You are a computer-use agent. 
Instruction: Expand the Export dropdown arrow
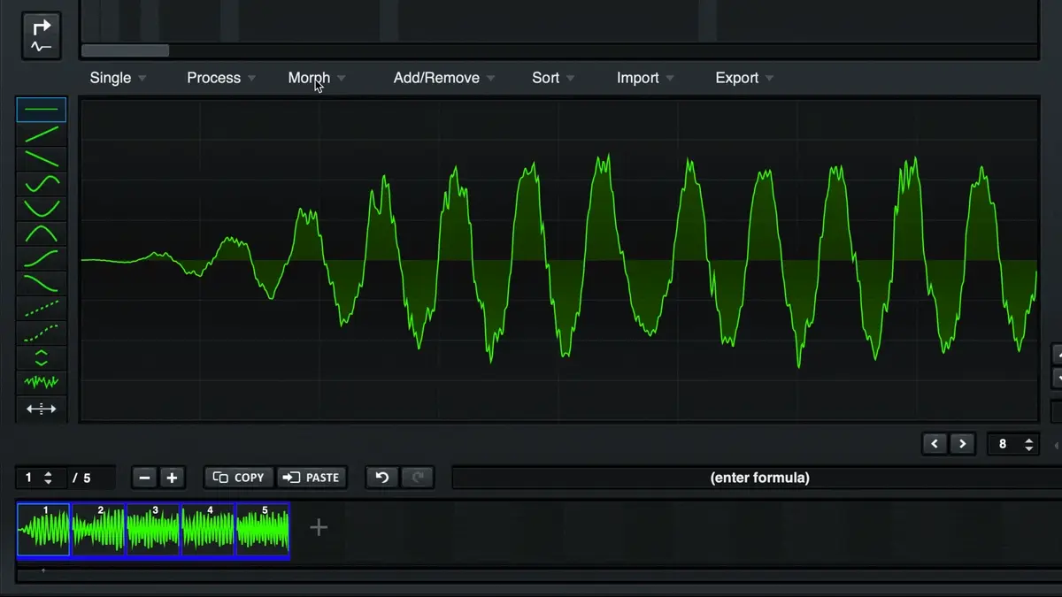point(769,79)
